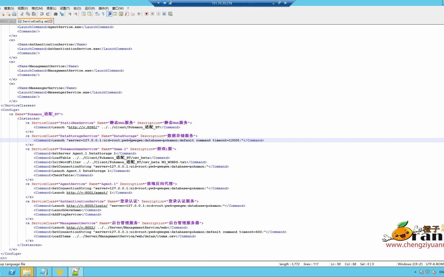Click the Paste clipboard icon
Image resolution: width=444 pixels, height=277 pixels.
pos(34,14)
